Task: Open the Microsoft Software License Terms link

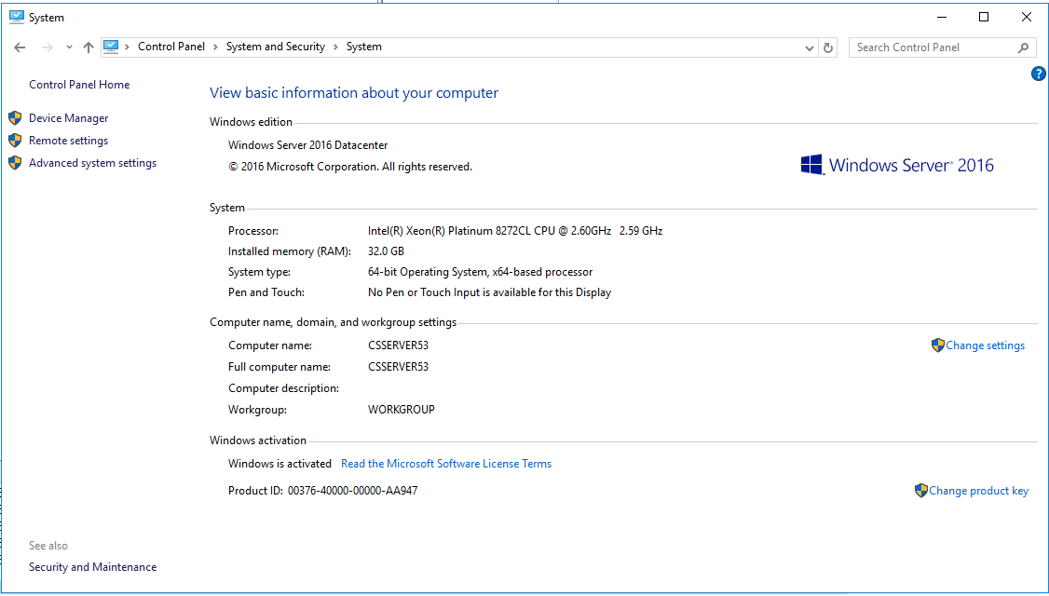Action: click(x=446, y=463)
